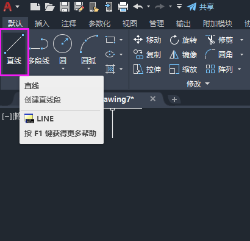
Task: Click the 旋转 rotate tool
Action: point(184,40)
